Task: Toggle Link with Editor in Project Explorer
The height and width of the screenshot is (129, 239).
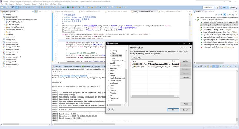Action: pyautogui.click(x=36, y=11)
